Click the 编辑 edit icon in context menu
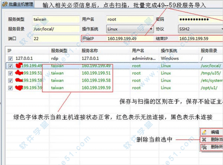Image resolution: width=223 pixels, height=165 pixels. (x=204, y=132)
